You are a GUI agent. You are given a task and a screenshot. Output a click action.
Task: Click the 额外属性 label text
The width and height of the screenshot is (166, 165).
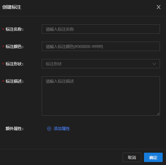point(14,129)
